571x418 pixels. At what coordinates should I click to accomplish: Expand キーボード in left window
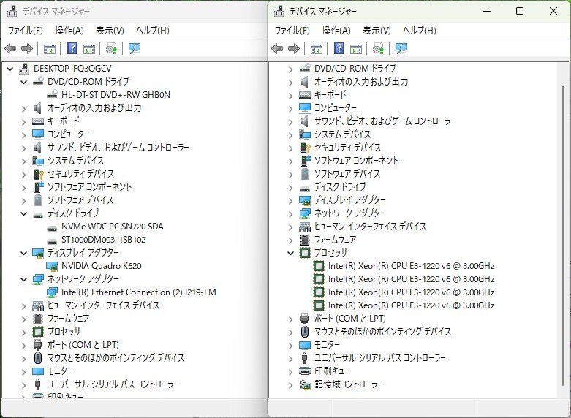[x=23, y=121]
